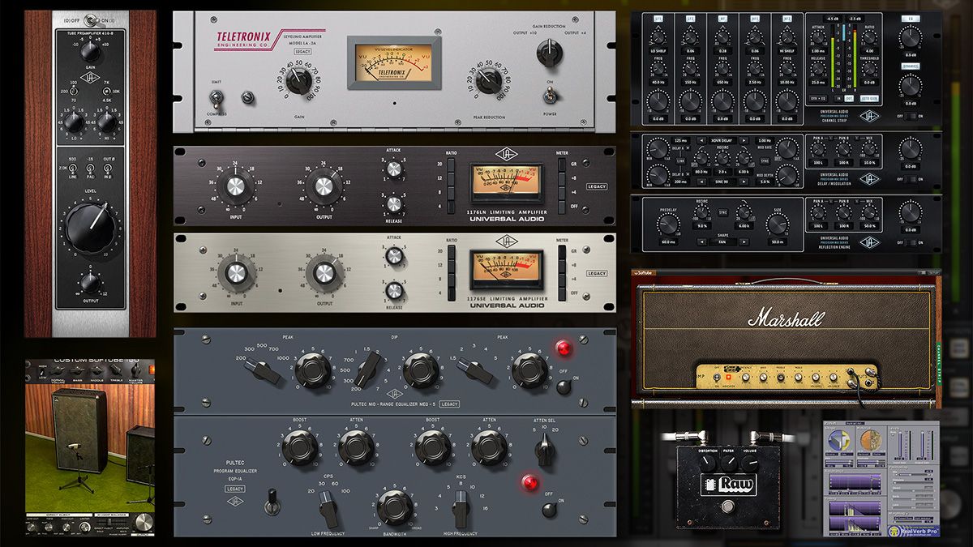Click the low Boost knob on Pultec EQP-1A
Screen dimensions: 973x547
300,447
